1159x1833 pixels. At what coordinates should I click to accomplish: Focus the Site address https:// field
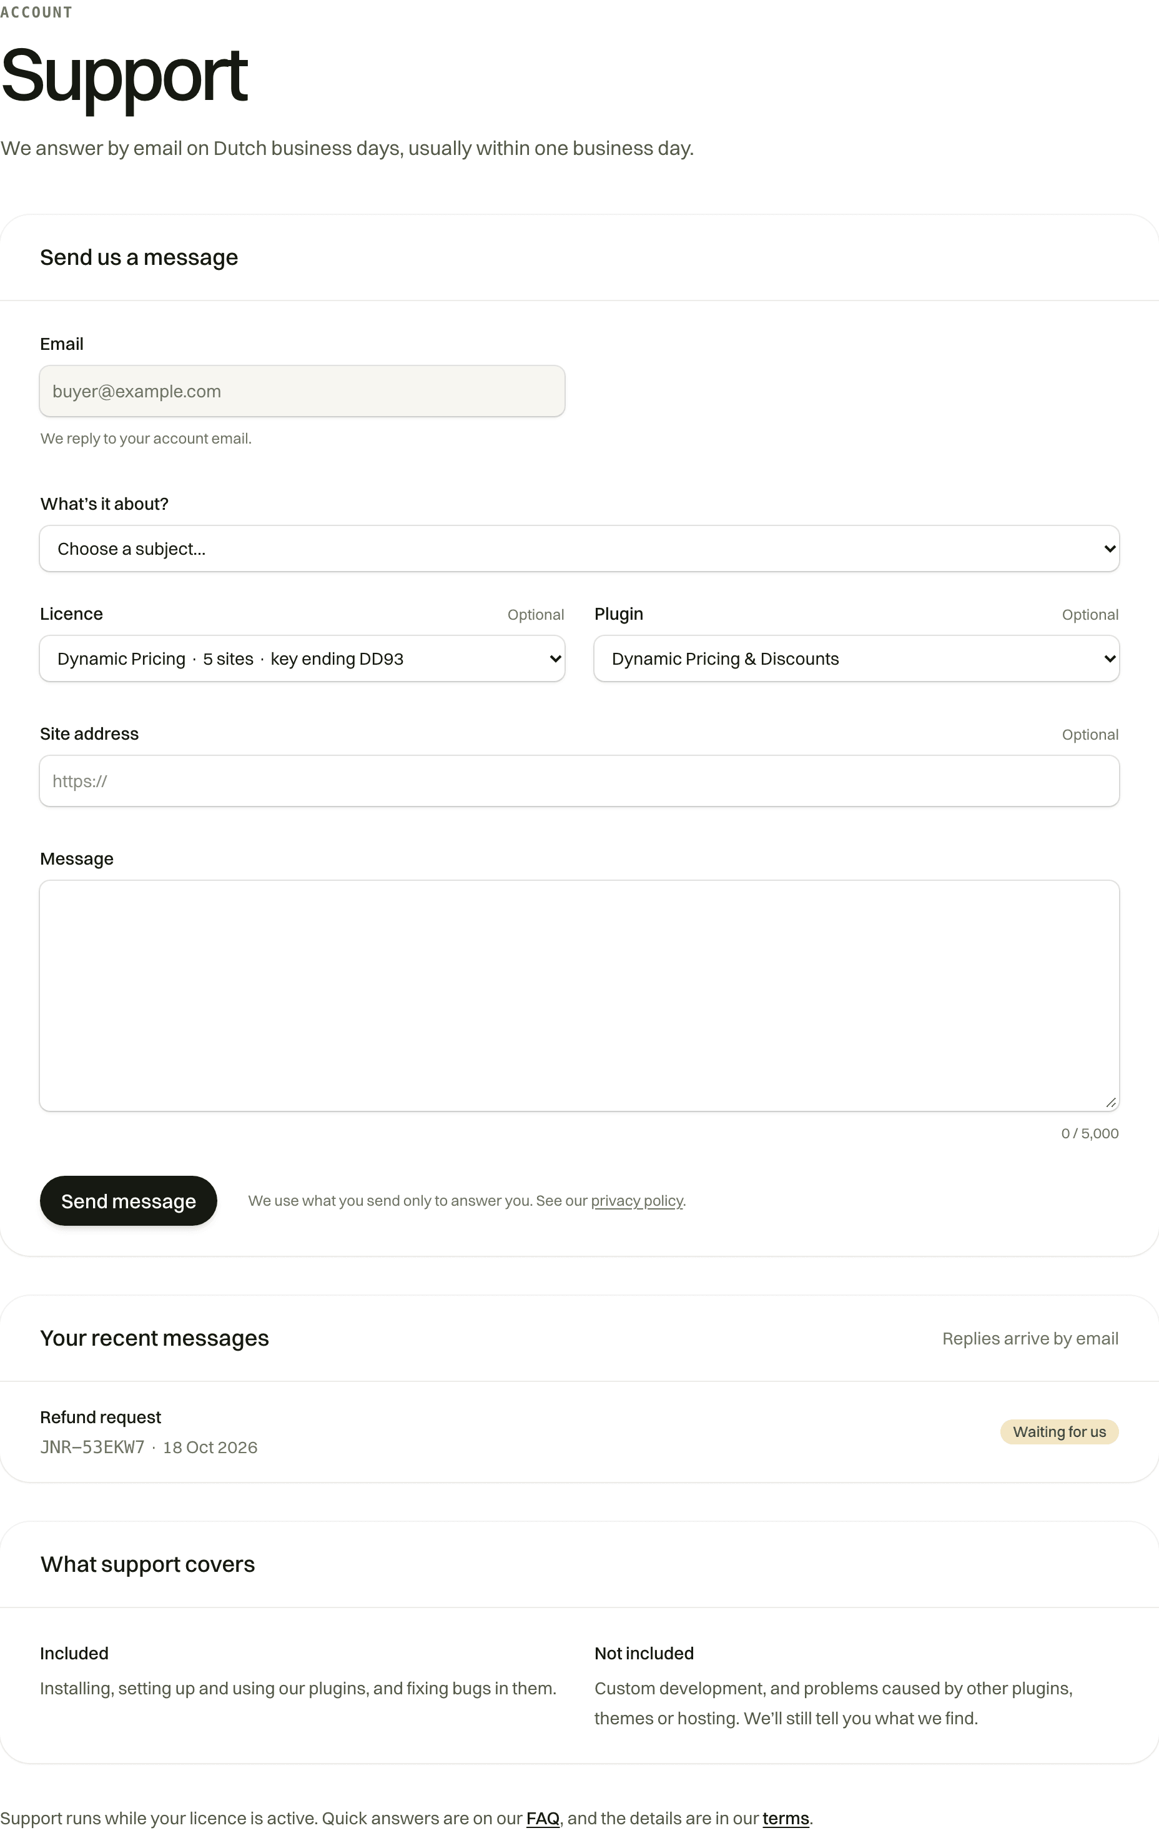click(579, 781)
